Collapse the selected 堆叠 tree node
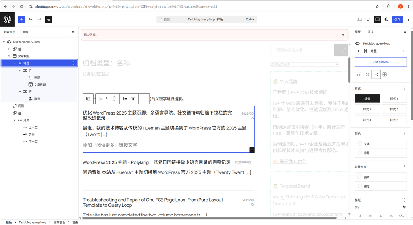This screenshot has width=413, height=225. [15, 63]
